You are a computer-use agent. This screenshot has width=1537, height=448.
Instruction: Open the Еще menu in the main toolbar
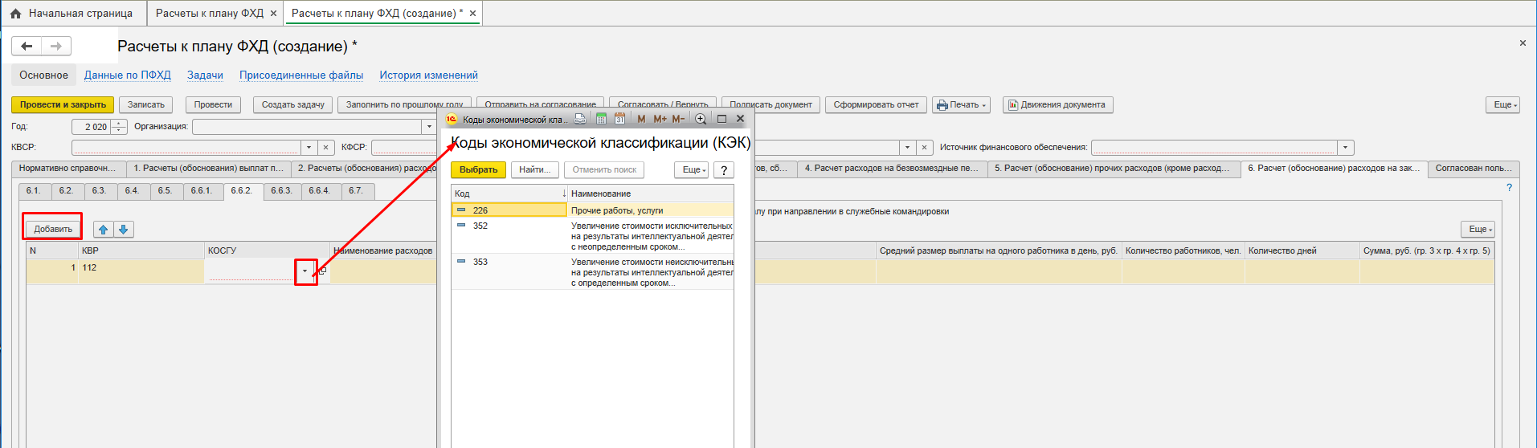(1502, 105)
